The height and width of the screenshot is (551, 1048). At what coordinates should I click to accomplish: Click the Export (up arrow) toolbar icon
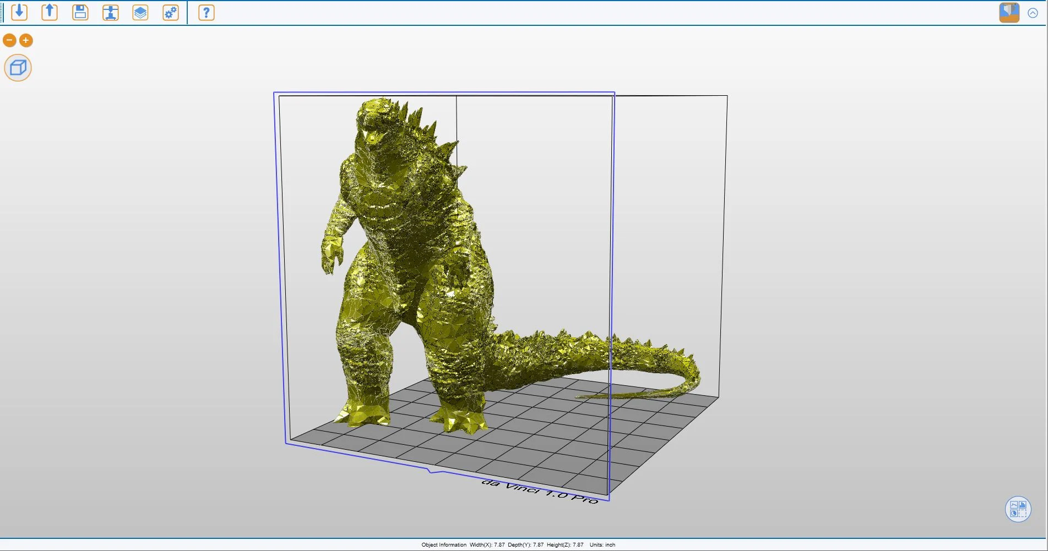click(50, 12)
